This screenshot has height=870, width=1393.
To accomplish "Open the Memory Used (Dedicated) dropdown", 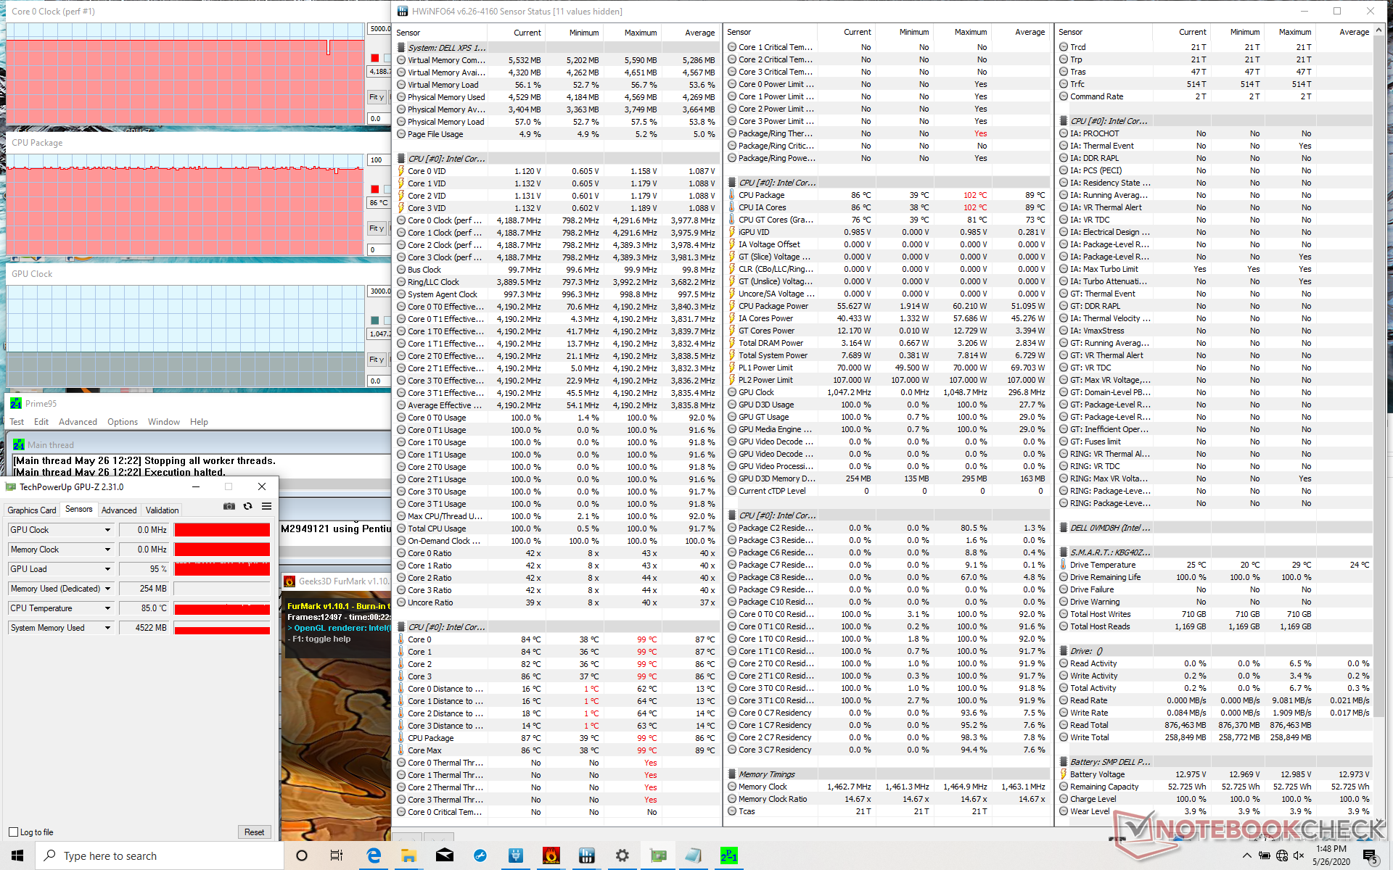I will (x=107, y=589).
